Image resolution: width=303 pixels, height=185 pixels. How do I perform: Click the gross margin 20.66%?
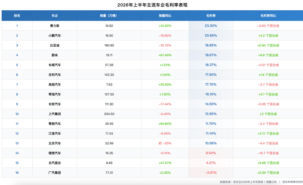211,36
